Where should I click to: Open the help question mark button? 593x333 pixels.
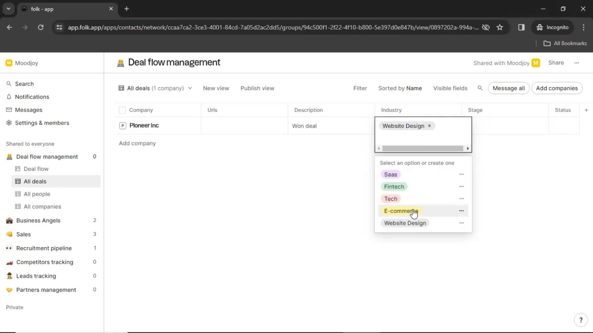[x=581, y=320]
